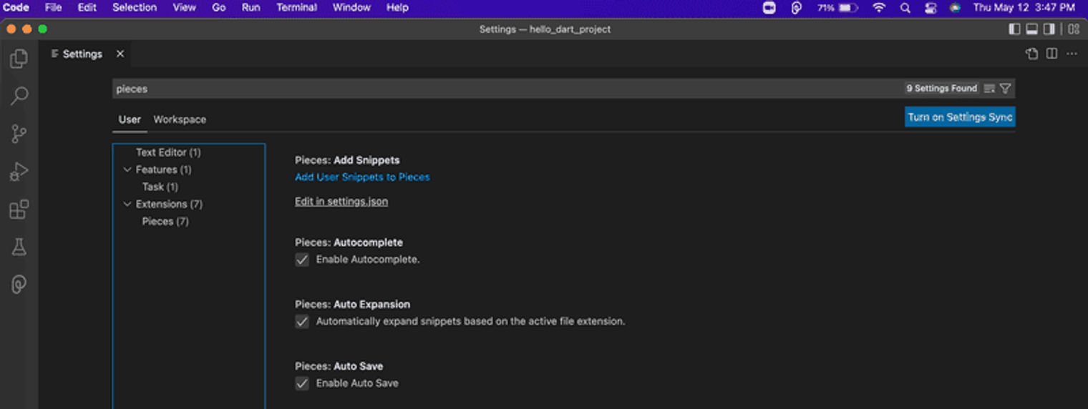Click the Pieces: Autocomplete setting heading
The image size is (1088, 409).
tap(349, 242)
